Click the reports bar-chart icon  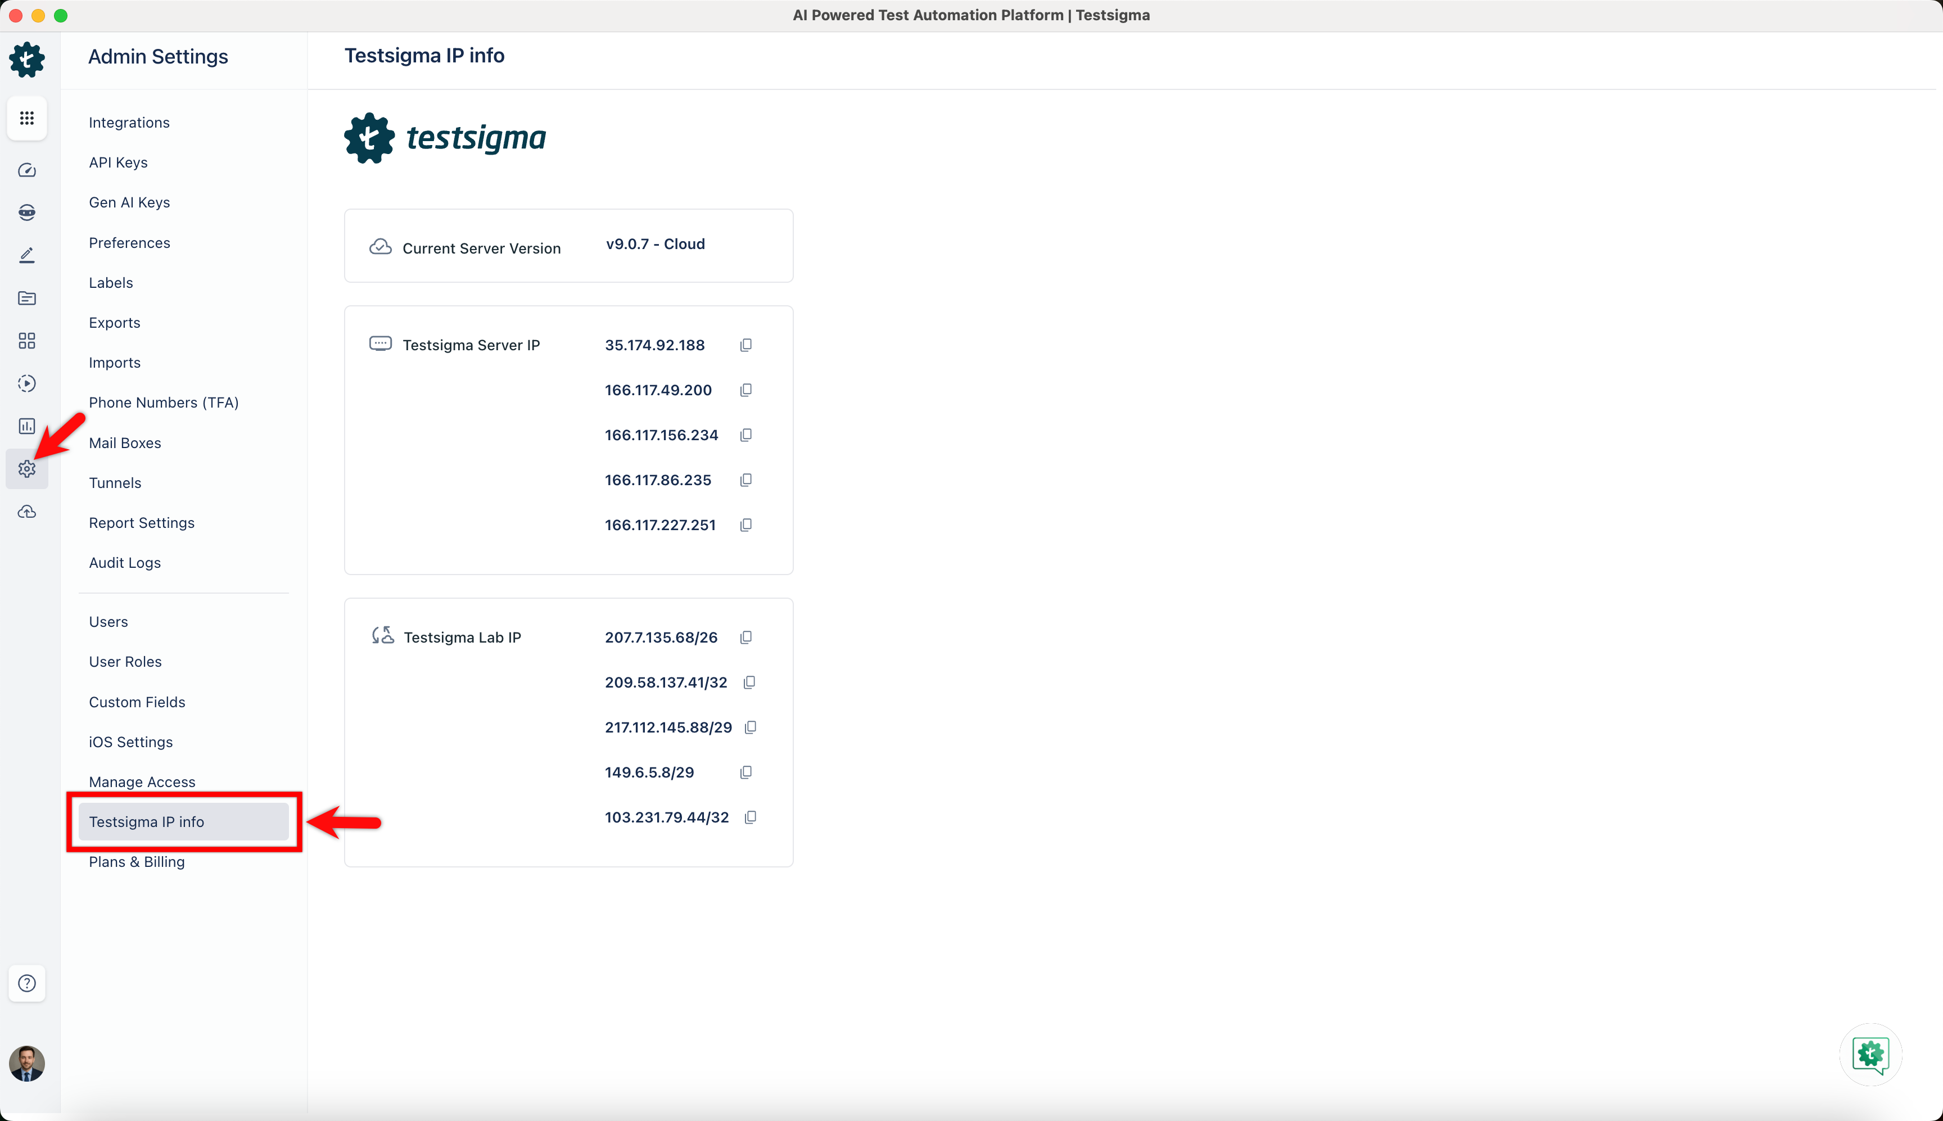point(27,426)
